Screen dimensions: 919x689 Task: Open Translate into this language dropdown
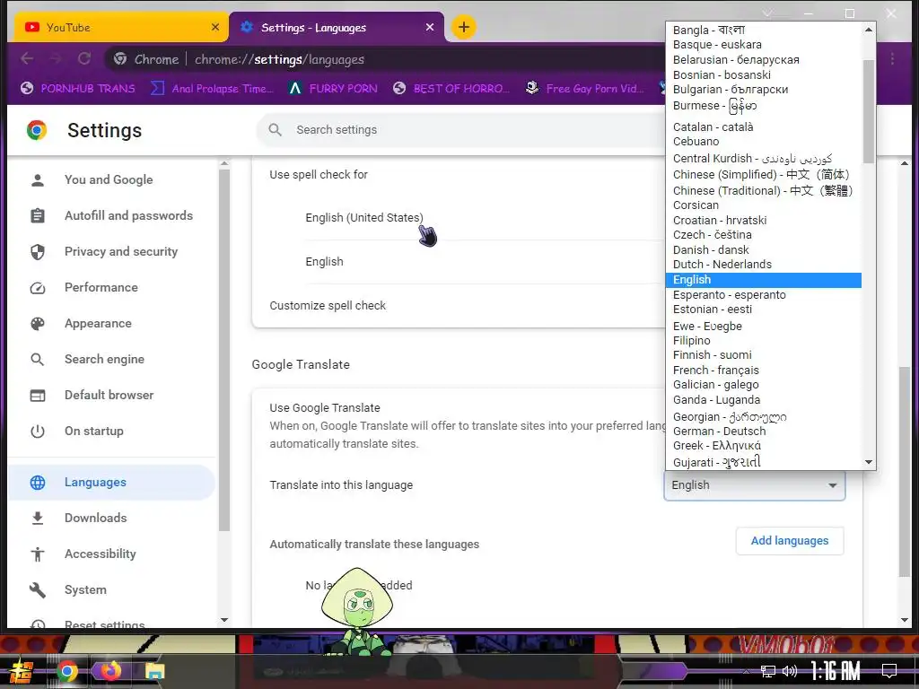pos(754,485)
